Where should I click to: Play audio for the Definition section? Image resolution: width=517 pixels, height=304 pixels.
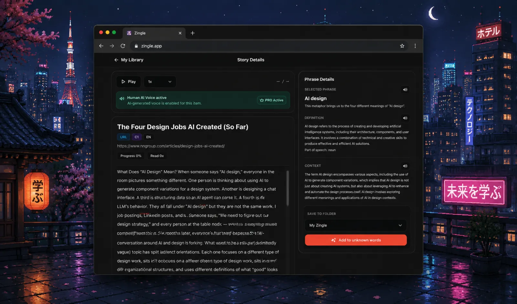click(405, 118)
